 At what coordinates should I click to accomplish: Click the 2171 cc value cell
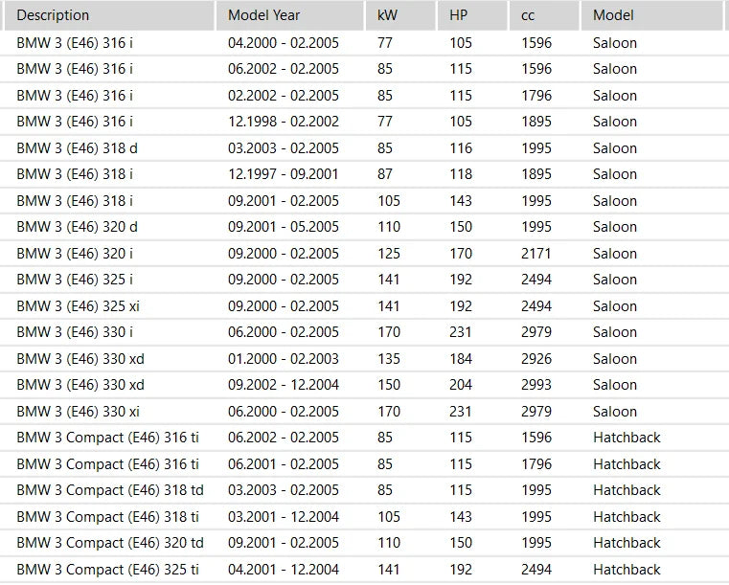(x=536, y=254)
